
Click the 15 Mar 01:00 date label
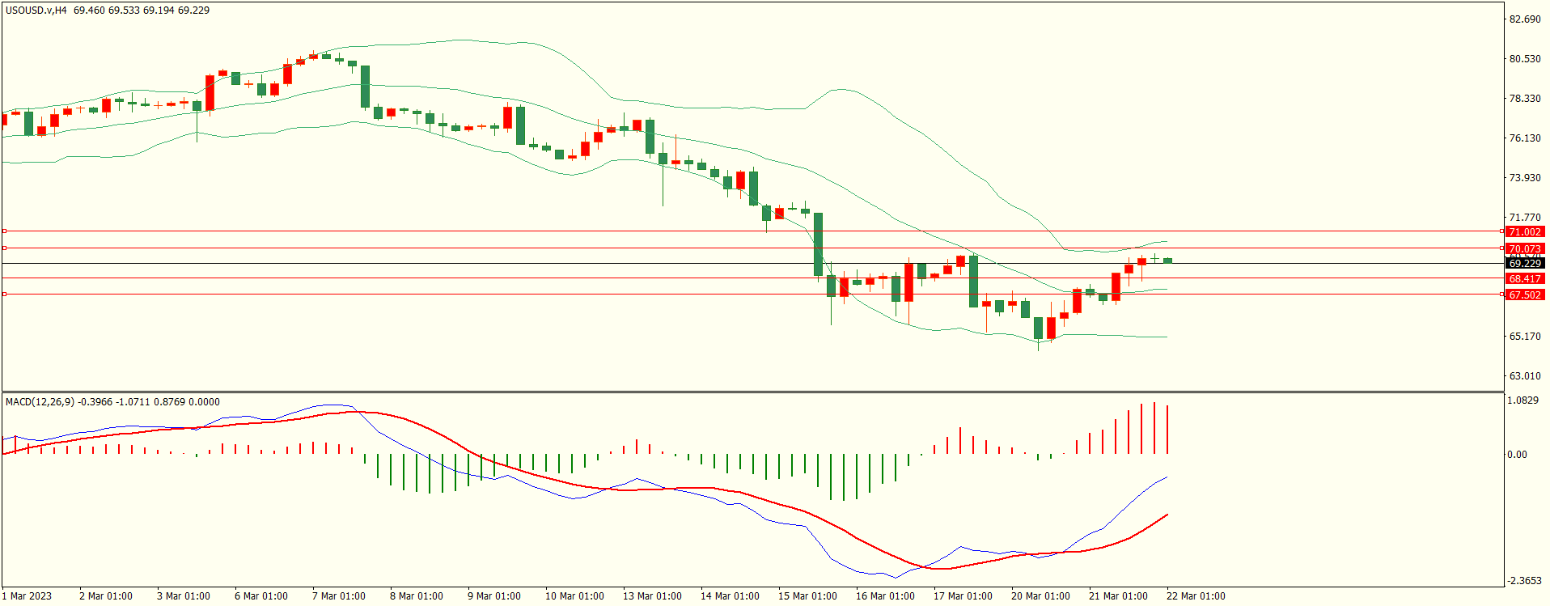click(807, 596)
